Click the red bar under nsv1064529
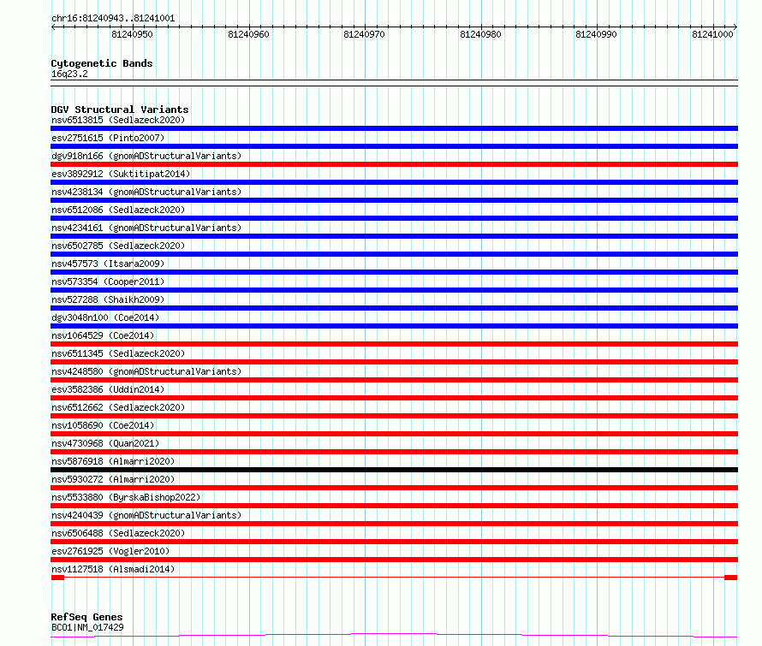Image resolution: width=762 pixels, height=646 pixels. 394,344
